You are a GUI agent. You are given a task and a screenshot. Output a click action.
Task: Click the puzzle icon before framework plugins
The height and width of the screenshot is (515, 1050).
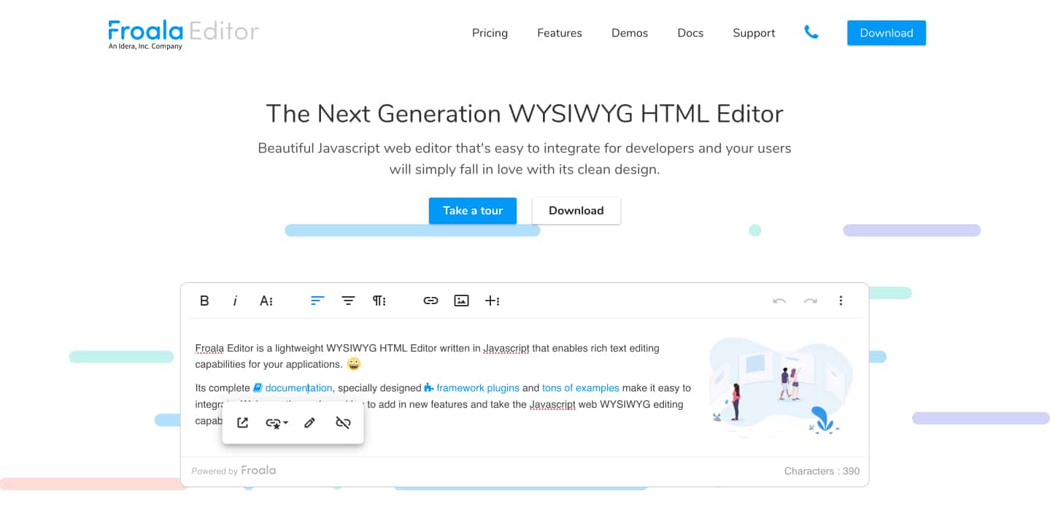tap(429, 388)
